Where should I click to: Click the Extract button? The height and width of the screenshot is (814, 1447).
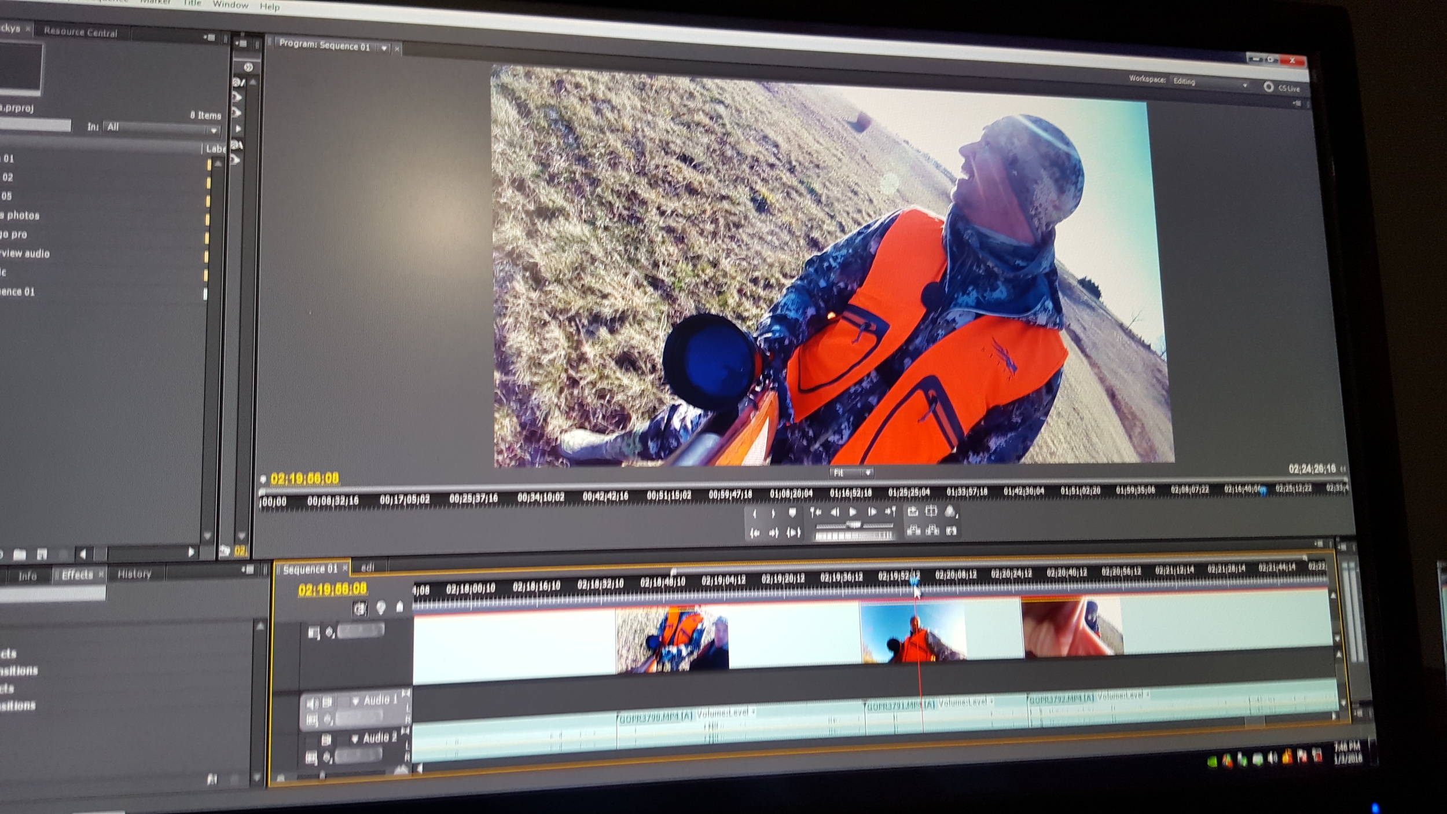(x=932, y=530)
